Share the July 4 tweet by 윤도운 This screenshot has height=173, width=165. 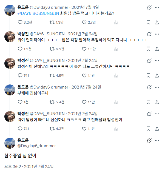coord(157,22)
